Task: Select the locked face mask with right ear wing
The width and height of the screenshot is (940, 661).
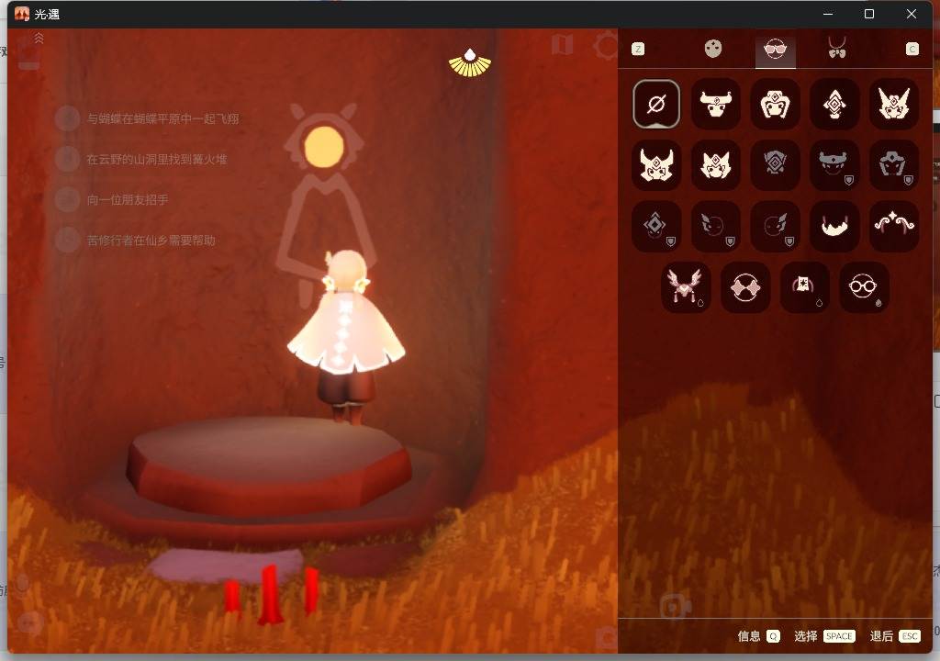Action: tap(775, 226)
